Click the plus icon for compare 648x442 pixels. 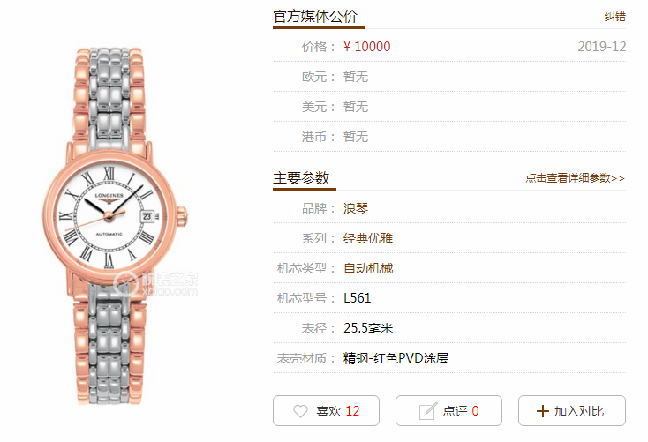click(542, 411)
